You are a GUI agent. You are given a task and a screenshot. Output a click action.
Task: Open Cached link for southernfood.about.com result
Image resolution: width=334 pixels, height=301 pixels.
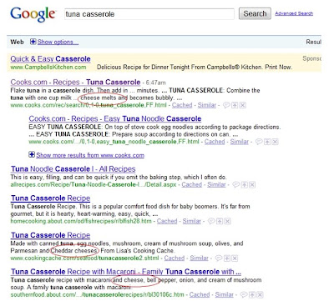pos(200,294)
